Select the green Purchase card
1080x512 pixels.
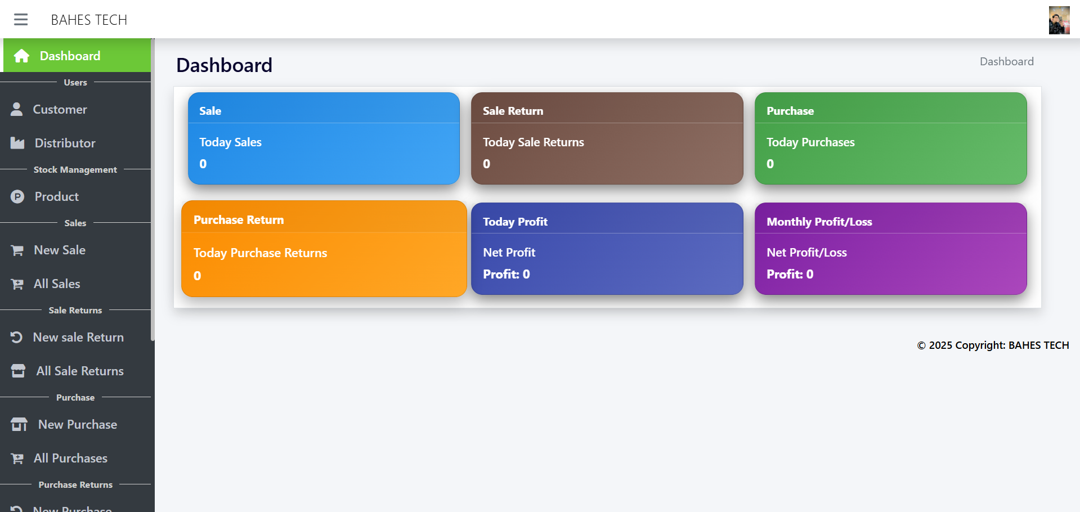pyautogui.click(x=891, y=138)
